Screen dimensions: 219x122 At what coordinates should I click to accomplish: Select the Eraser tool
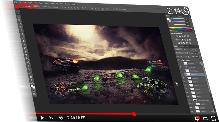click(x=25, y=48)
